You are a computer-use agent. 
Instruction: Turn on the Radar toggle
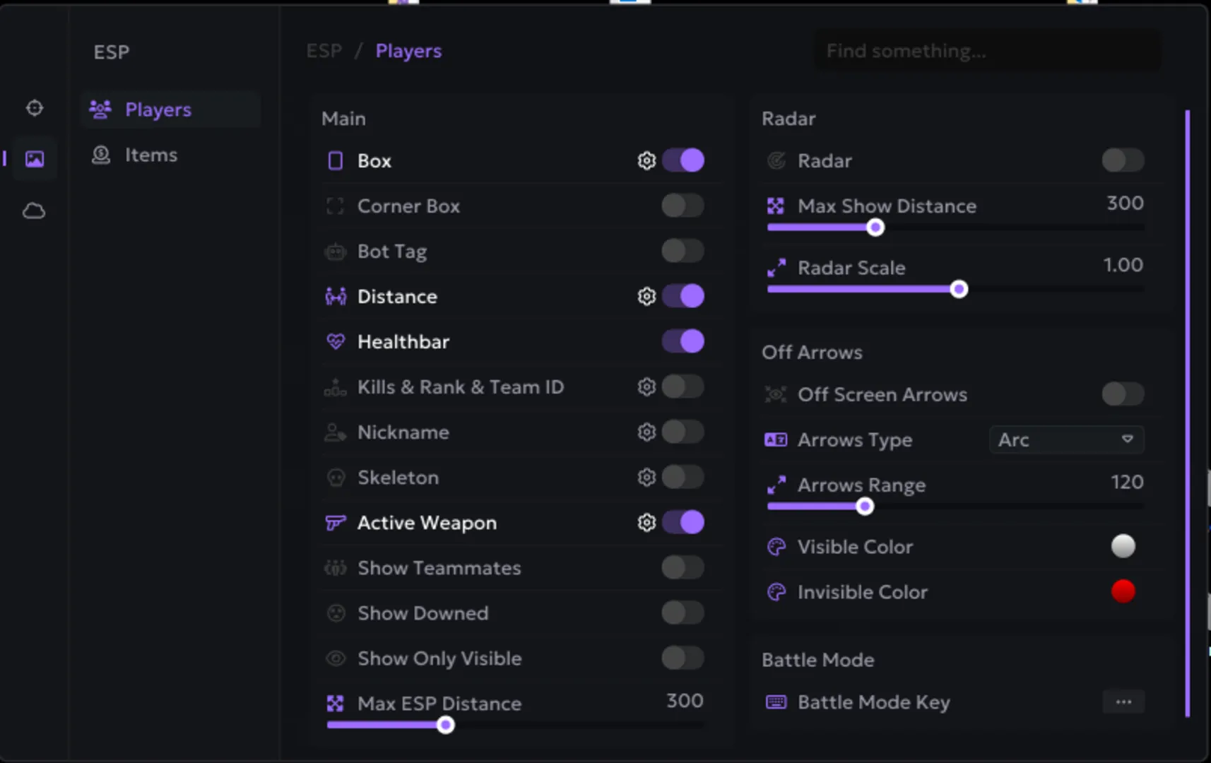click(x=1123, y=160)
